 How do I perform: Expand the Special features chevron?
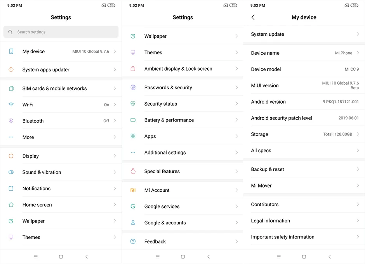point(236,171)
